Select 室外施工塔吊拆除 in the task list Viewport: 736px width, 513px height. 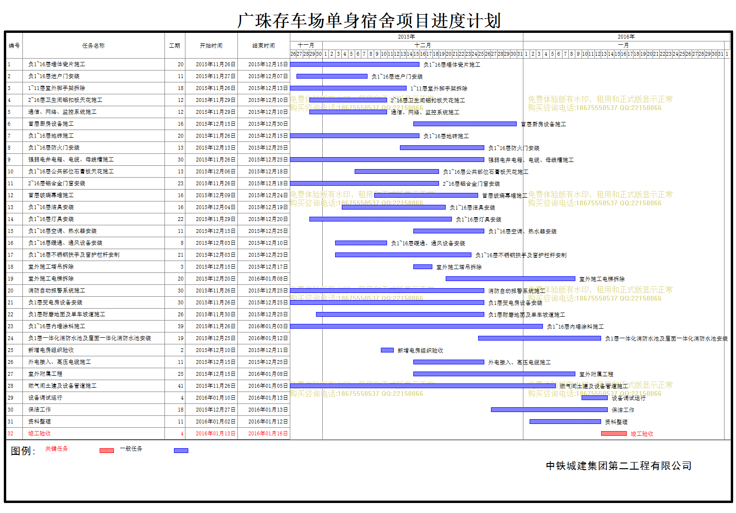click(51, 267)
